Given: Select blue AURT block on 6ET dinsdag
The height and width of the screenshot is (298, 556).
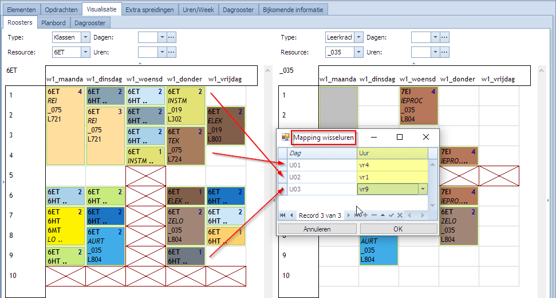Looking at the screenshot, I should [x=105, y=246].
